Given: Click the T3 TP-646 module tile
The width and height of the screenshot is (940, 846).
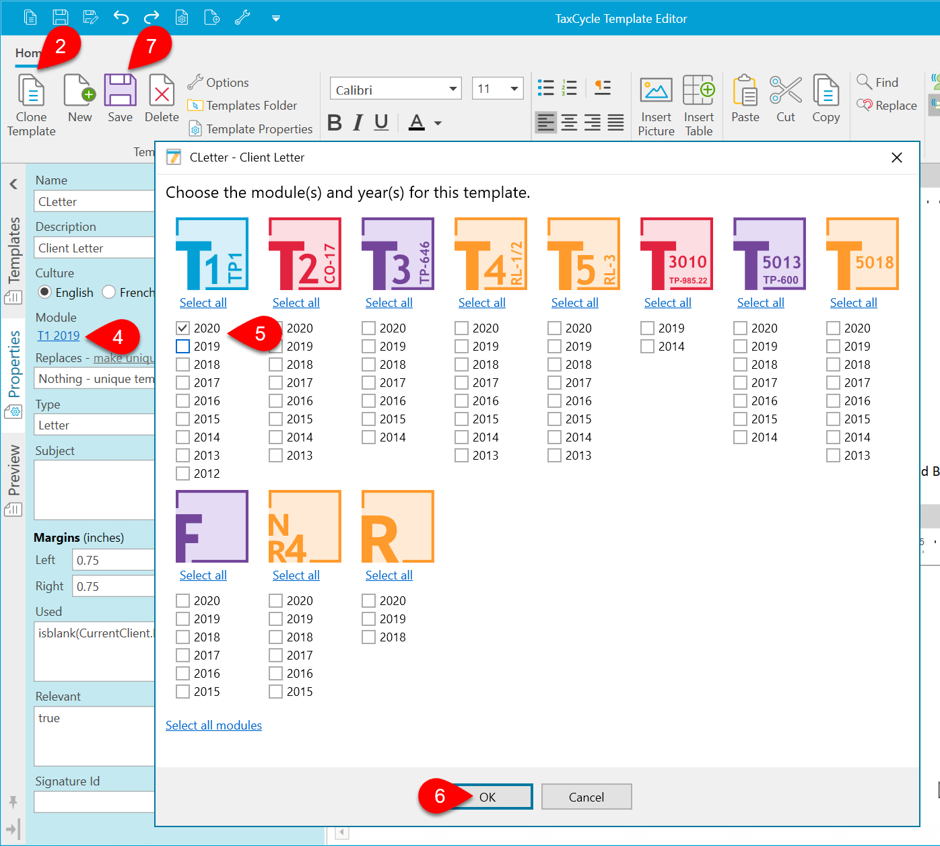Looking at the screenshot, I should point(398,254).
